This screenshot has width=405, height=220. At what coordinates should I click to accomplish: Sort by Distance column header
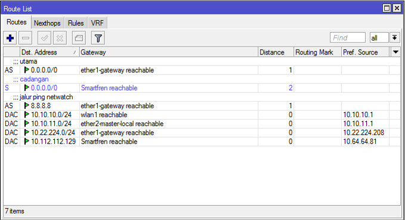click(x=276, y=52)
